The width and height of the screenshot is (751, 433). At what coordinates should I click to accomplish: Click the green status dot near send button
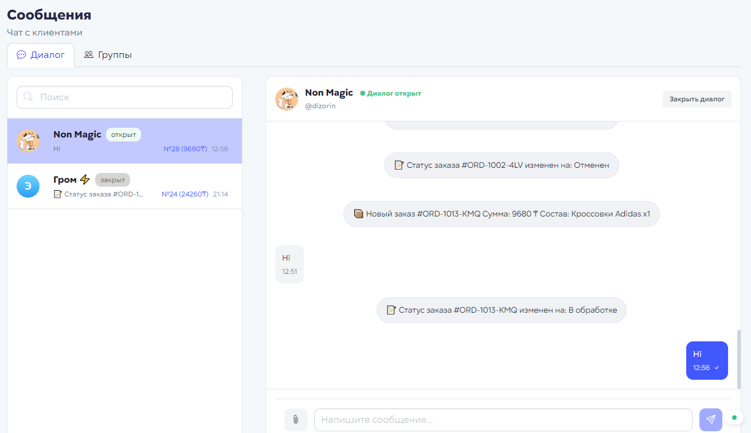coord(734,418)
